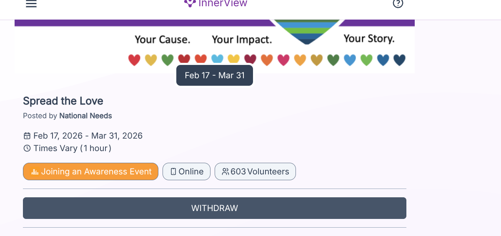501x236 pixels.
Task: Click the help question mark icon
Action: click(398, 4)
